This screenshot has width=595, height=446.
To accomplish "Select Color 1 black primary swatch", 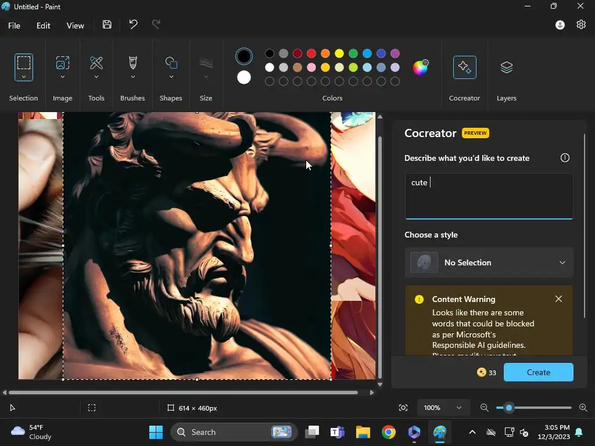I will click(x=244, y=56).
